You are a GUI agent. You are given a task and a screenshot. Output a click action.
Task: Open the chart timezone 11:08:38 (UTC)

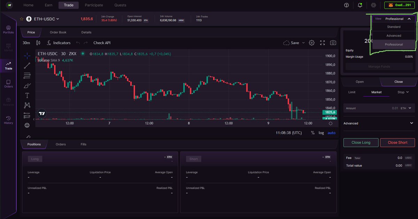289,133
